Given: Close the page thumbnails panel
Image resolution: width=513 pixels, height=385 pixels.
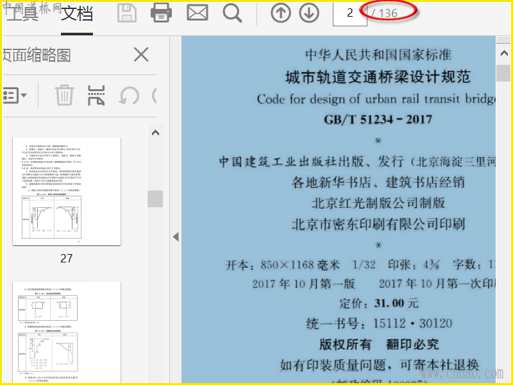Looking at the screenshot, I should click(x=141, y=55).
